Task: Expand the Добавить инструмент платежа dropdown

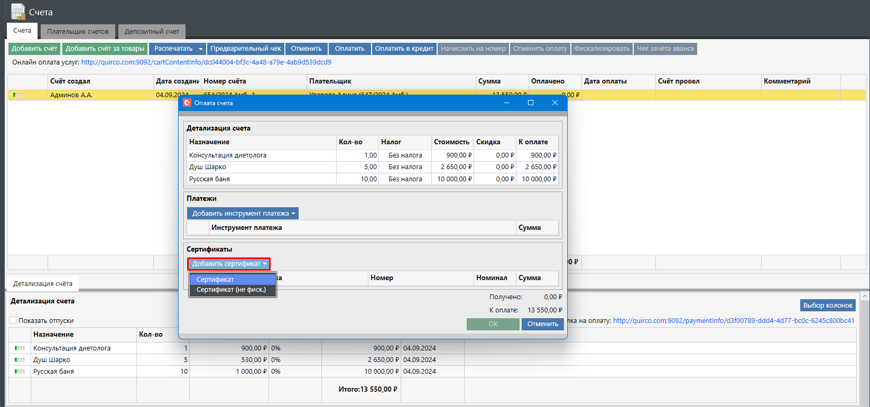Action: (243, 214)
